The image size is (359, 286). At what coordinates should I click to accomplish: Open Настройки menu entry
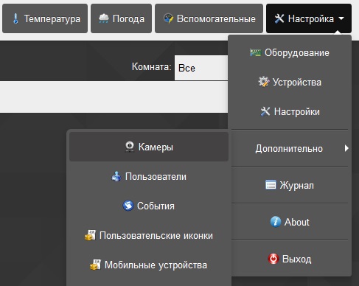(x=290, y=111)
